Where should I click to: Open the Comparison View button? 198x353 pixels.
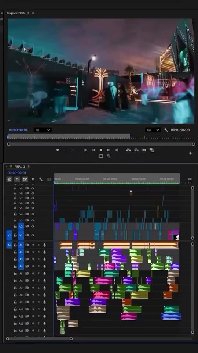[152, 150]
